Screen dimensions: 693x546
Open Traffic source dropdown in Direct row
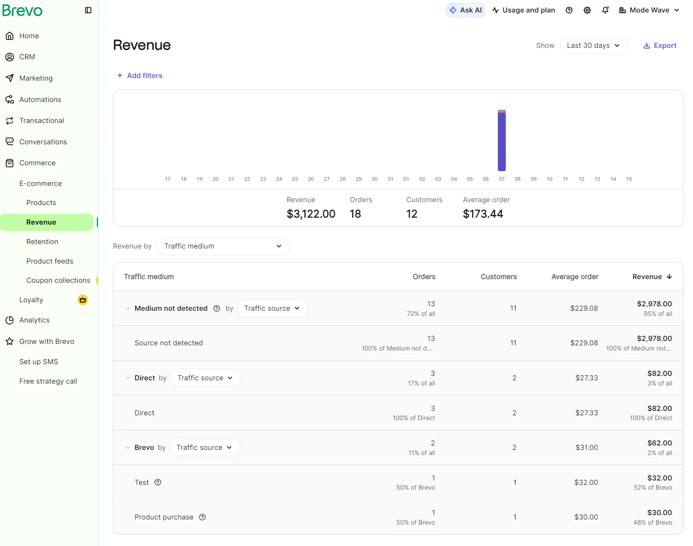(x=205, y=378)
